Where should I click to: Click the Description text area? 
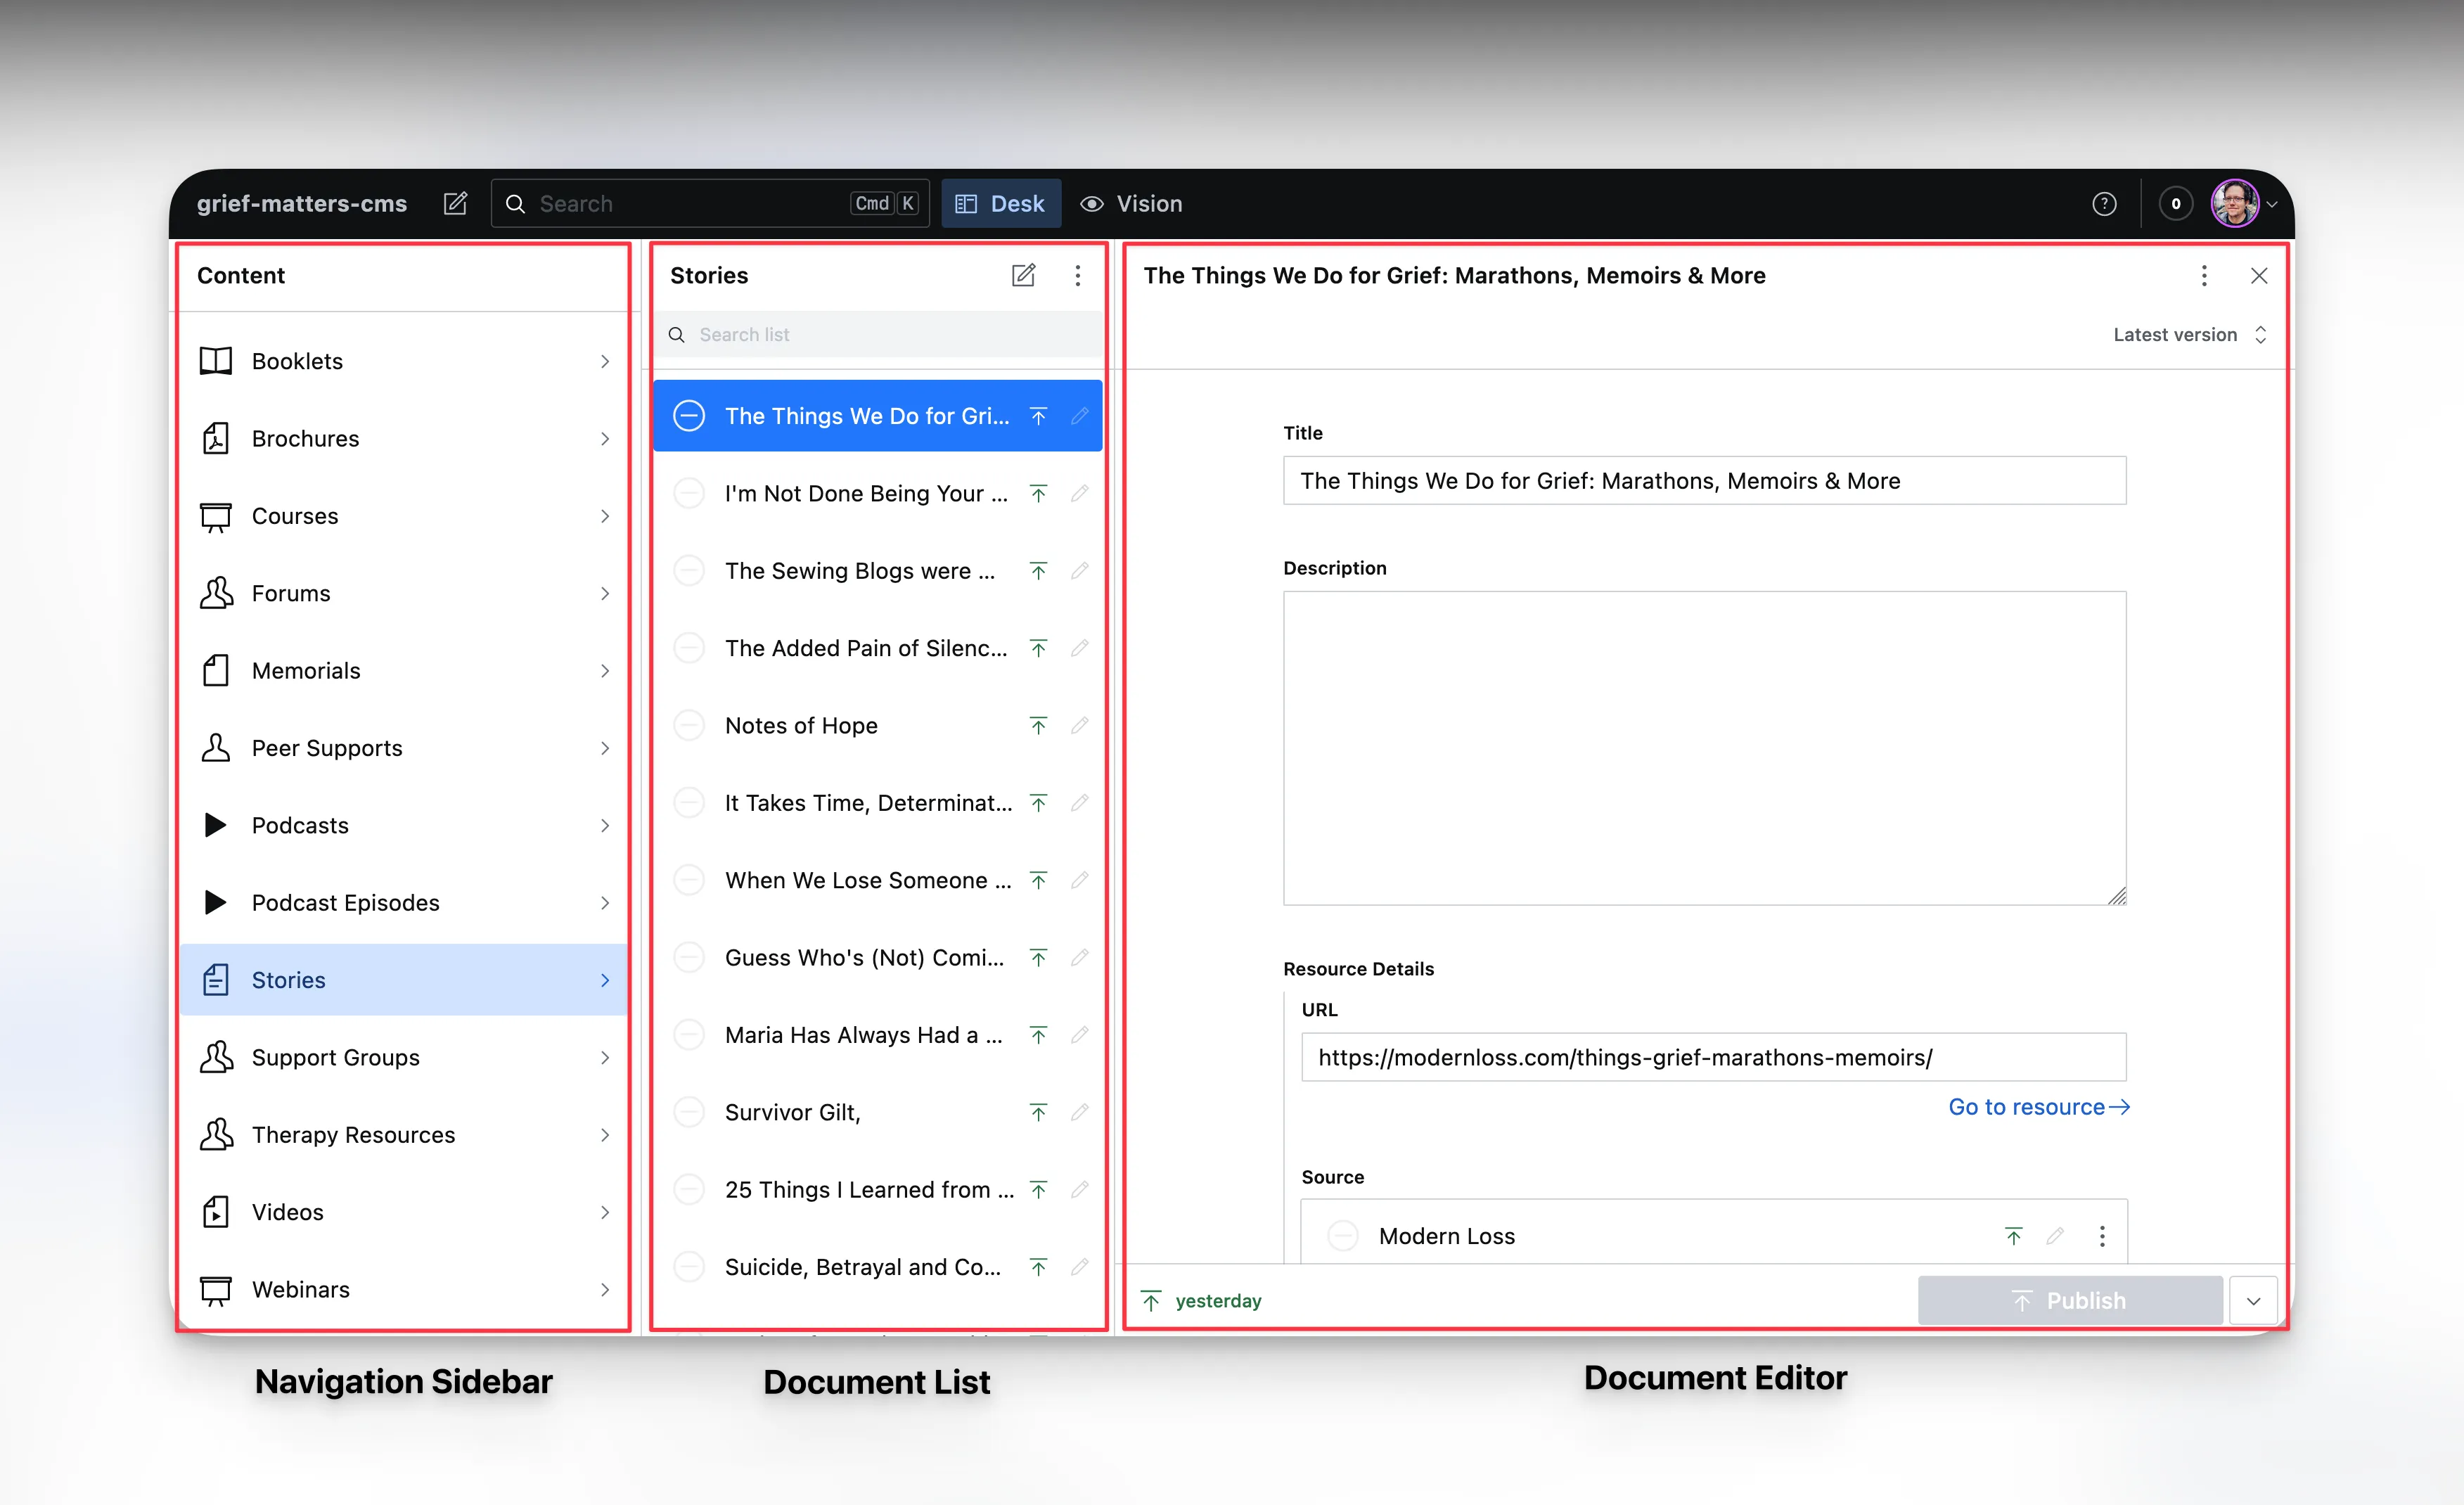pos(1704,748)
